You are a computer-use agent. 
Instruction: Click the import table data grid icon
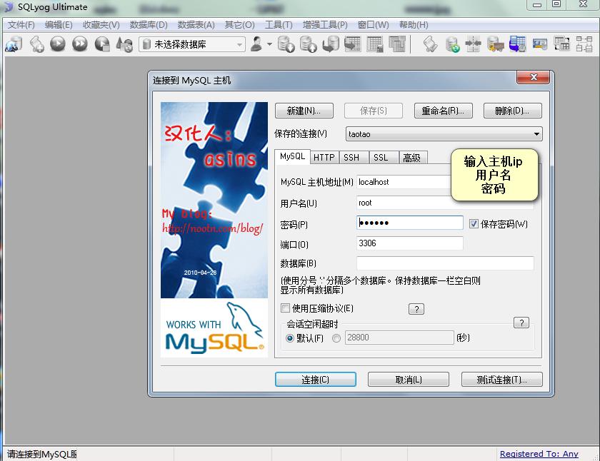352,44
